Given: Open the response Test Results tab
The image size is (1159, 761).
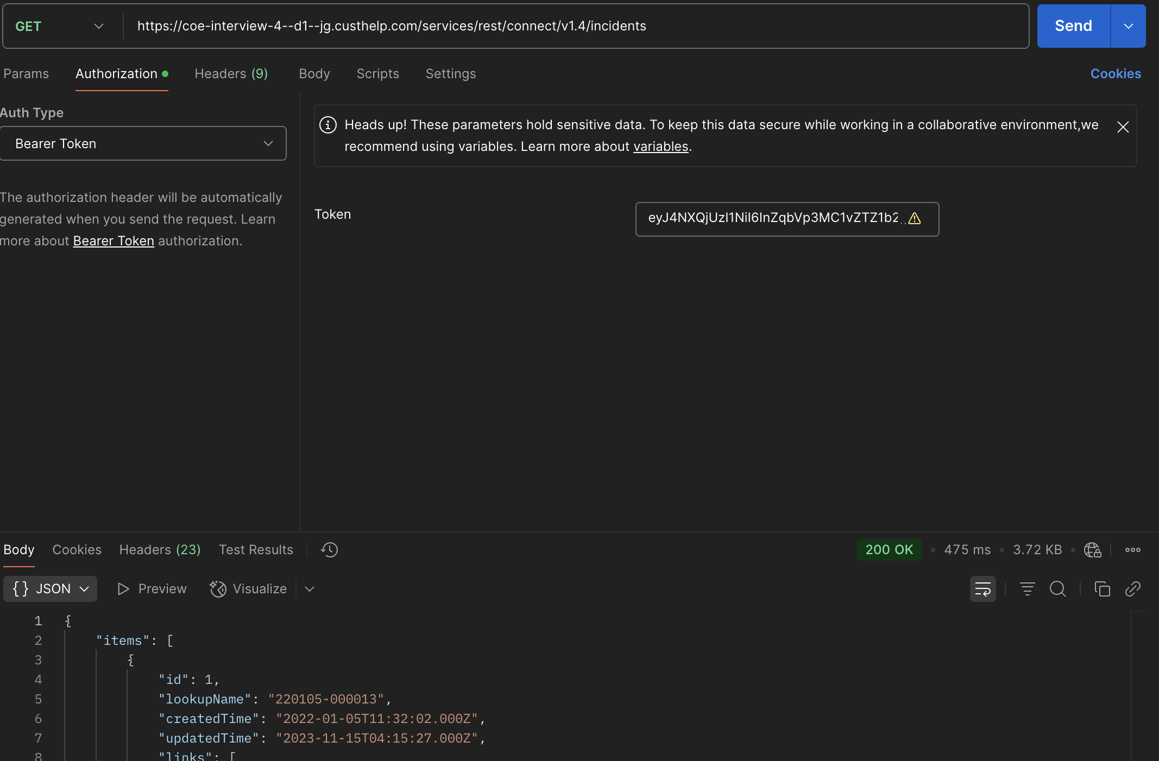Looking at the screenshot, I should (256, 550).
